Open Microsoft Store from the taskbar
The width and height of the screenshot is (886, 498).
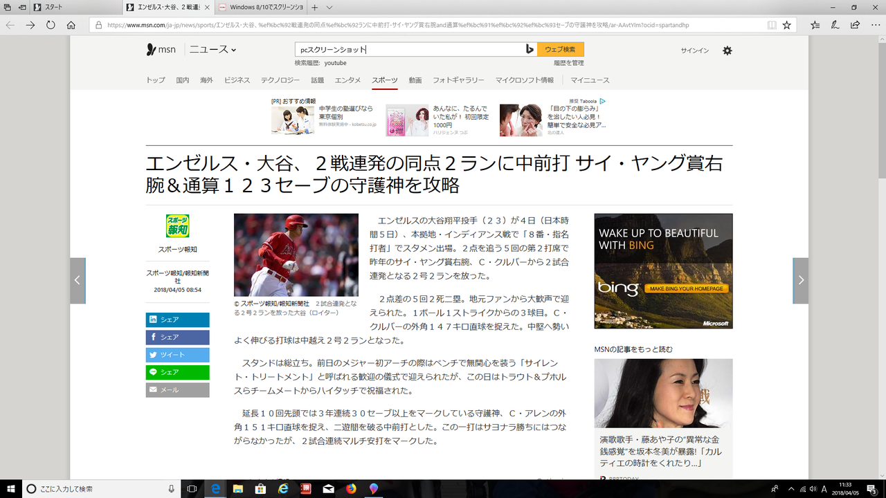[261, 488]
